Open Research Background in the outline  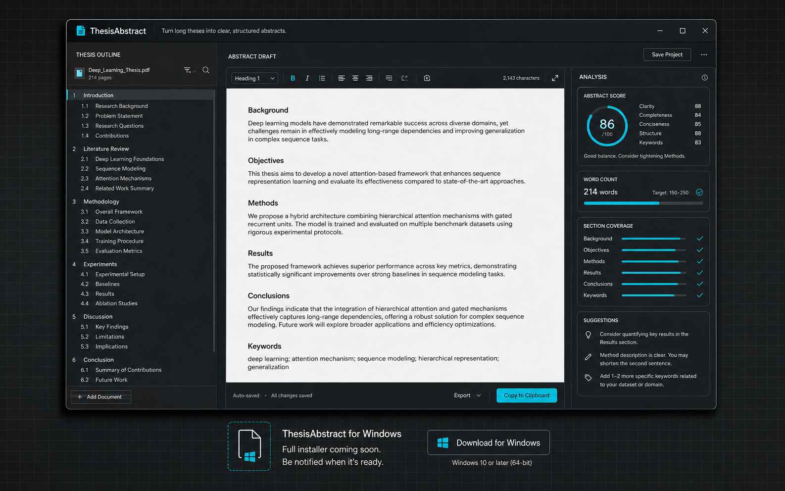click(122, 106)
